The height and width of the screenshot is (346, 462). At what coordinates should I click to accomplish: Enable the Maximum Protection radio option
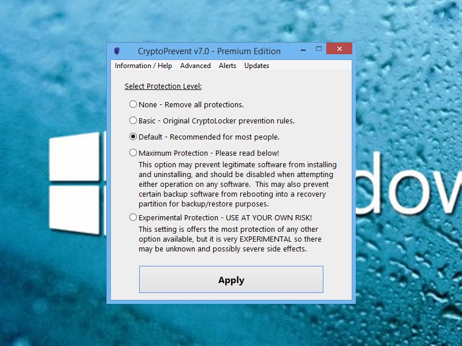coord(133,153)
